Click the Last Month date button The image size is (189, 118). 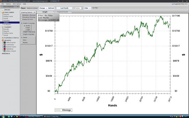coord(64,8)
